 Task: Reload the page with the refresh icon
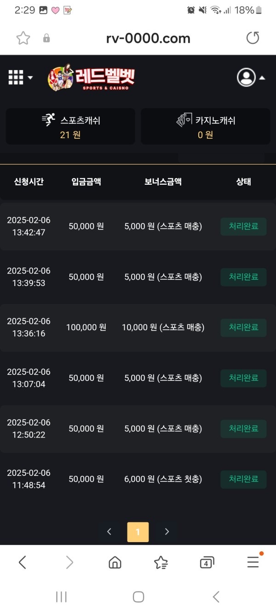tap(253, 38)
